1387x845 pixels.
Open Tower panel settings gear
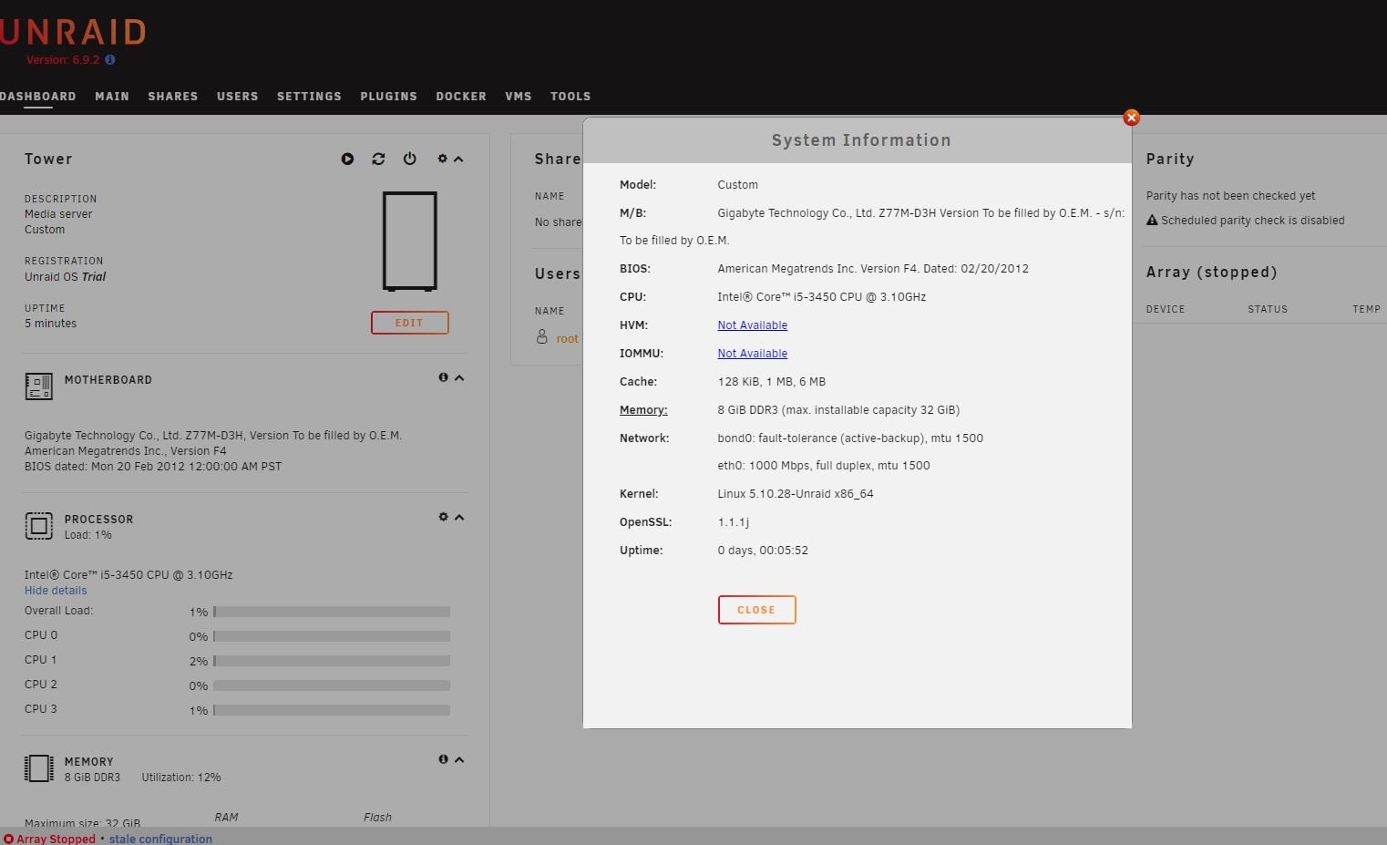442,158
